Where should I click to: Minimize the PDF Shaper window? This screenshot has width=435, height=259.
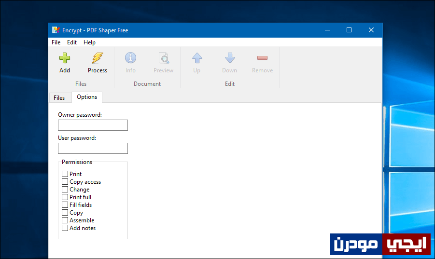click(x=327, y=30)
